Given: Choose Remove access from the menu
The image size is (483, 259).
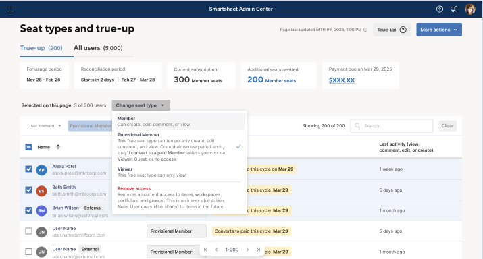Looking at the screenshot, I should tap(180, 197).
